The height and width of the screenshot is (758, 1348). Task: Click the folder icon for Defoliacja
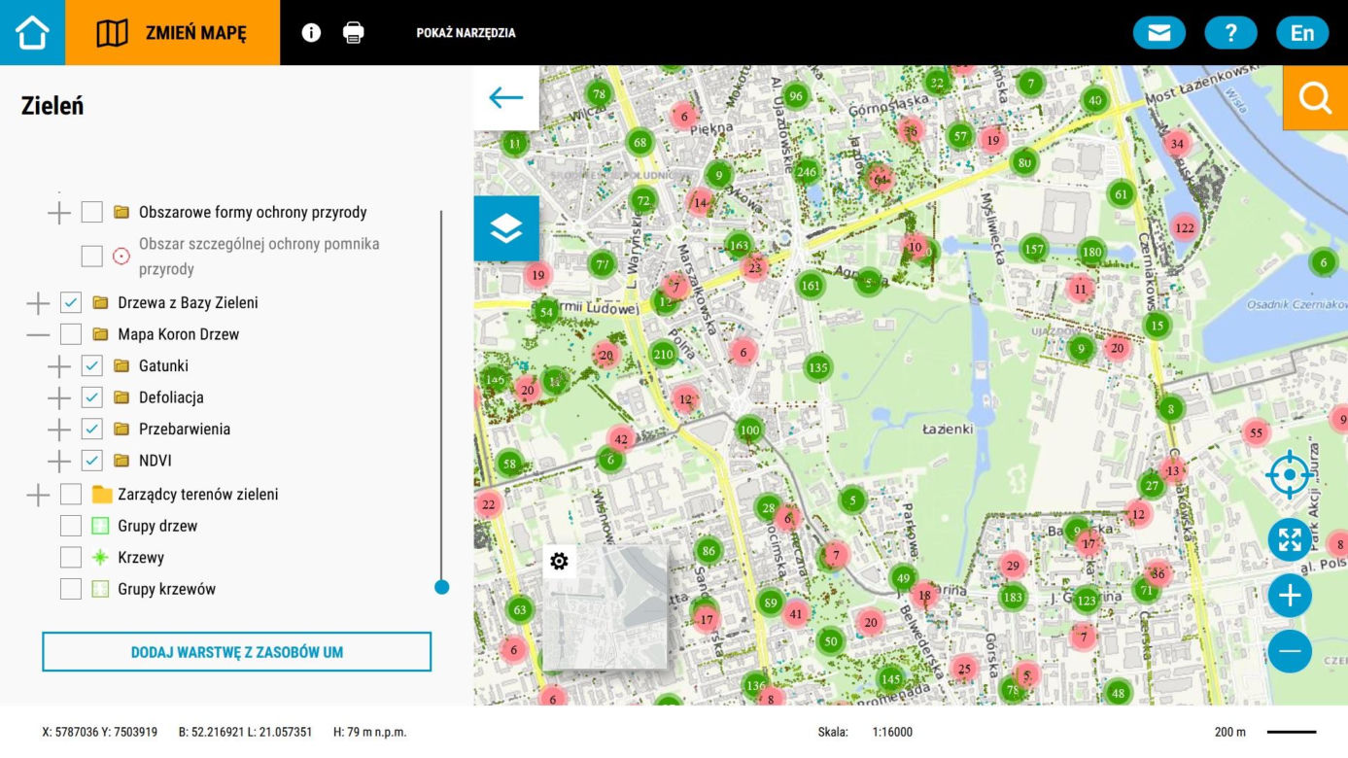coord(121,397)
